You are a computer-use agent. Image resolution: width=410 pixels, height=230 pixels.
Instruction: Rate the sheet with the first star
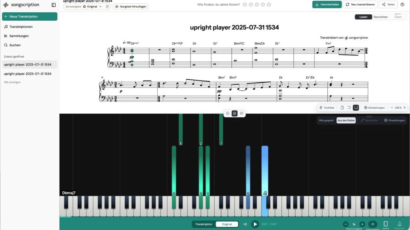click(245, 4)
